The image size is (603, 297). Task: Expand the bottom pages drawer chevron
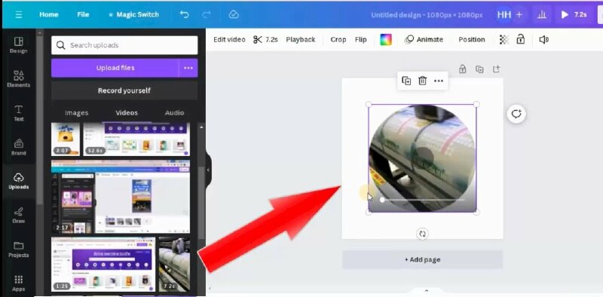pos(426,291)
